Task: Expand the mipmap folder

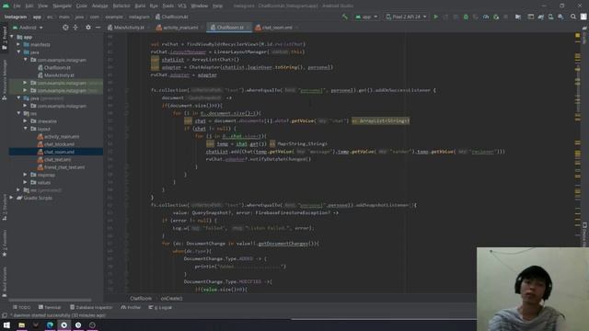Action: pyautogui.click(x=26, y=175)
